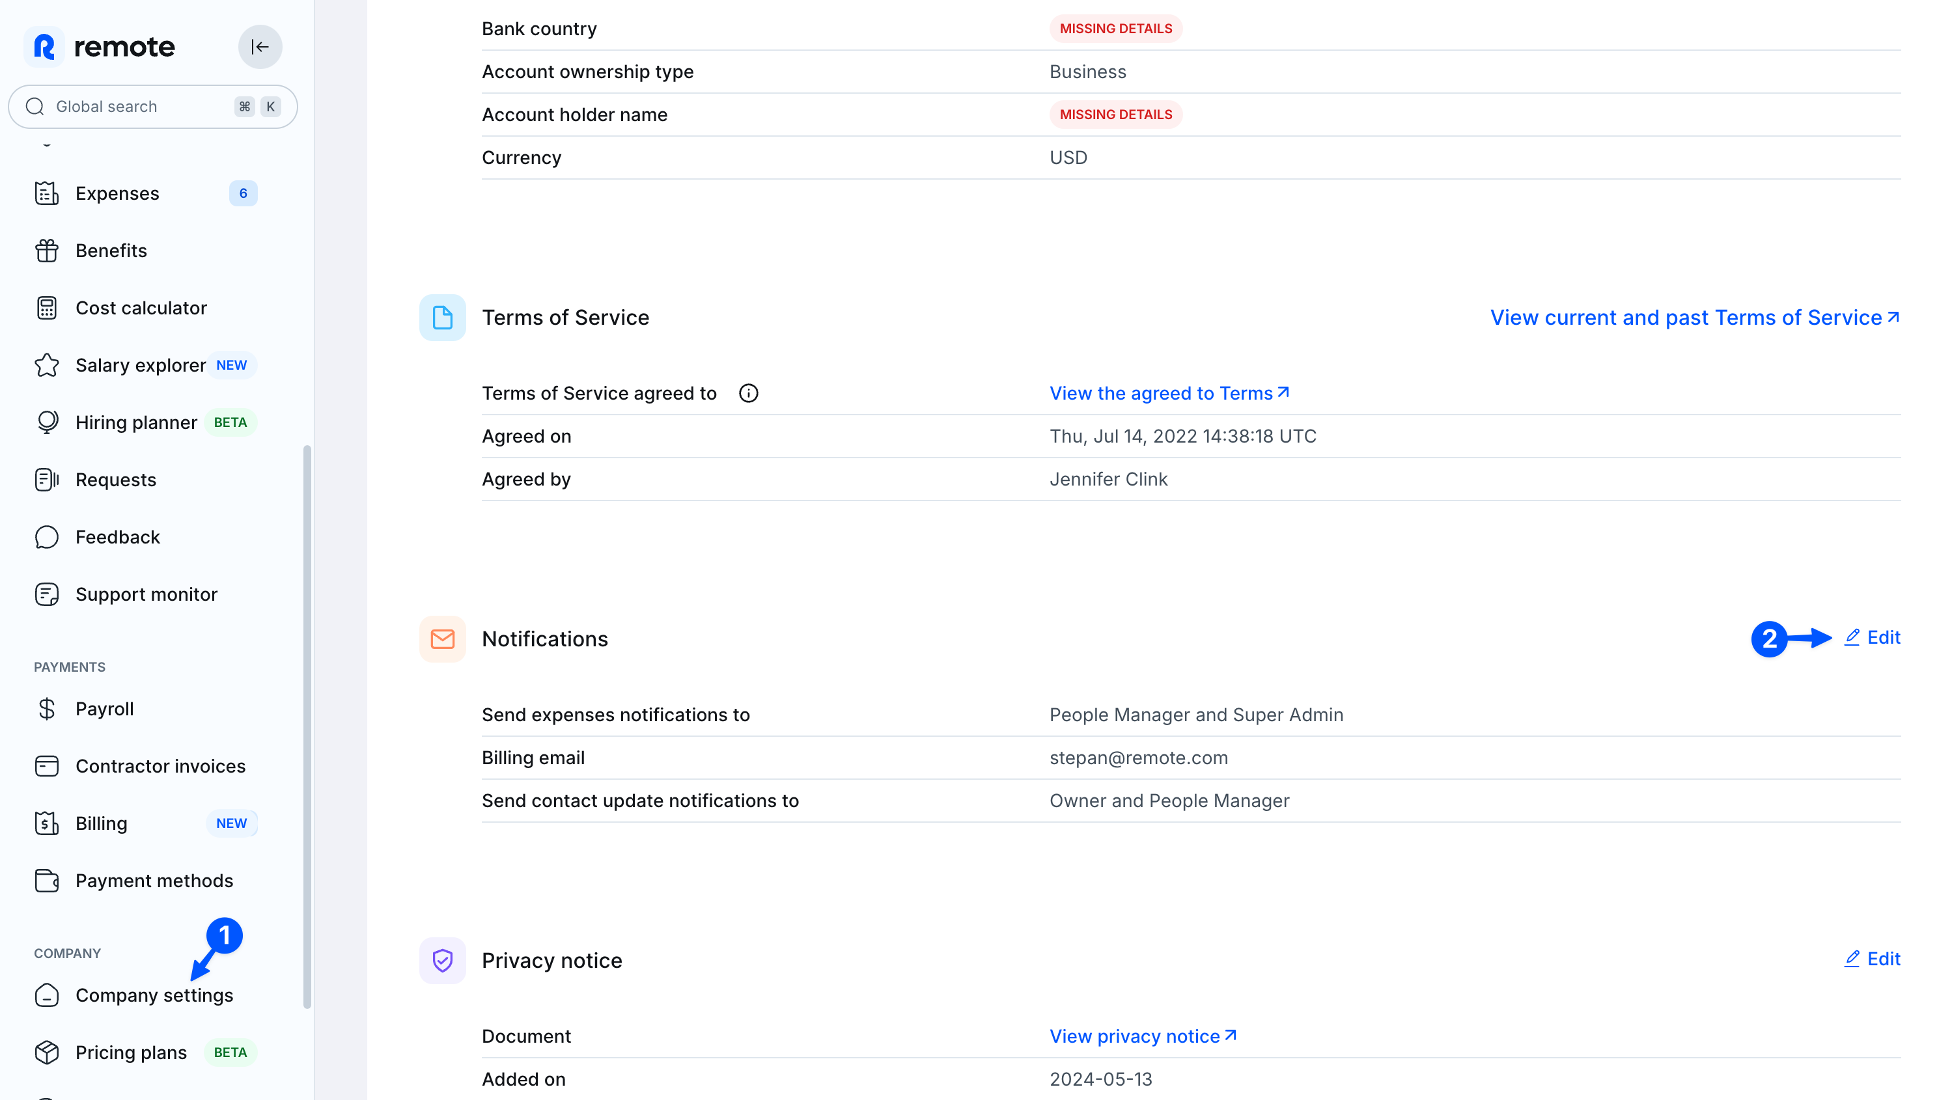1952x1100 pixels.
Task: Click the Notifications envelope icon
Action: [x=443, y=639]
